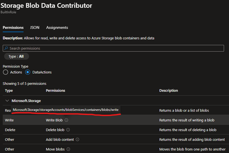Viewport: 229px width, 153px height.
Task: Collapse the Microsoft.Storage group chevron
Action: (7, 101)
